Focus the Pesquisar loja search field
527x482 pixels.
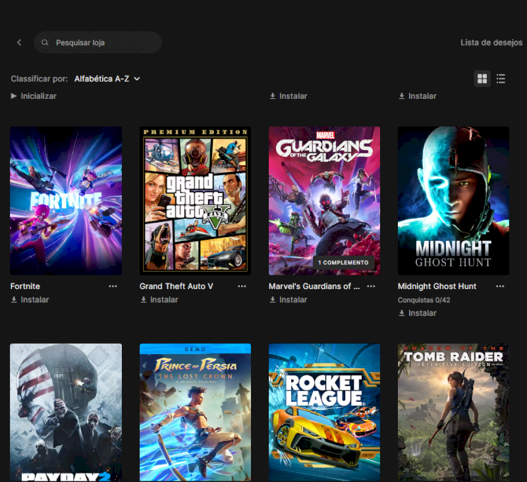97,42
